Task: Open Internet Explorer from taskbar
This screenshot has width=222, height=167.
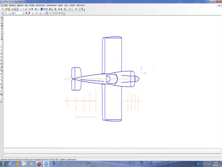Action: click(10, 164)
